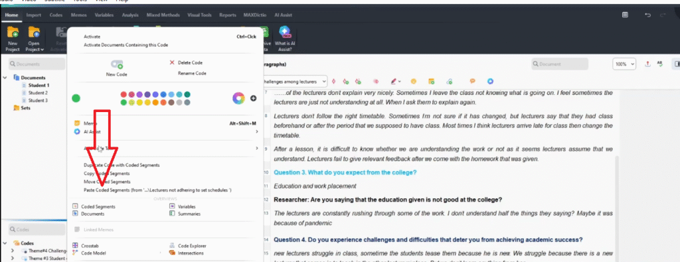Switch to the Import ribbon tab
Image resolution: width=680 pixels, height=262 pixels.
coord(33,15)
